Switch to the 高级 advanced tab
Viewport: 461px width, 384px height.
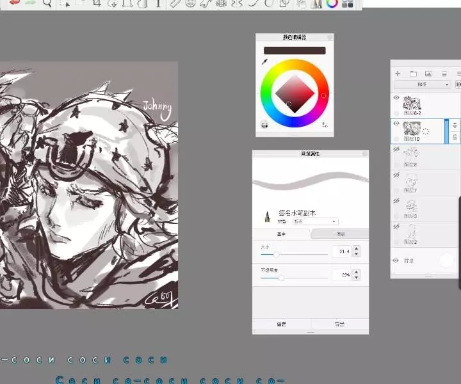tap(341, 234)
